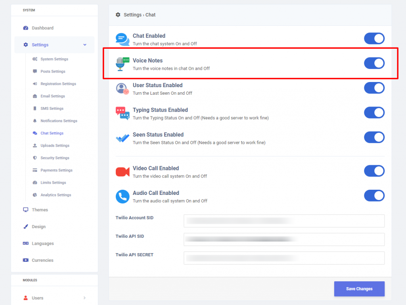Open Notifications Settings page

[x=59, y=121]
